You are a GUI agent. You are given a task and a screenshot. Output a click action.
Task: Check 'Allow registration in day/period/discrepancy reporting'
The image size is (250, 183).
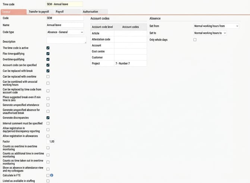tap(48, 130)
